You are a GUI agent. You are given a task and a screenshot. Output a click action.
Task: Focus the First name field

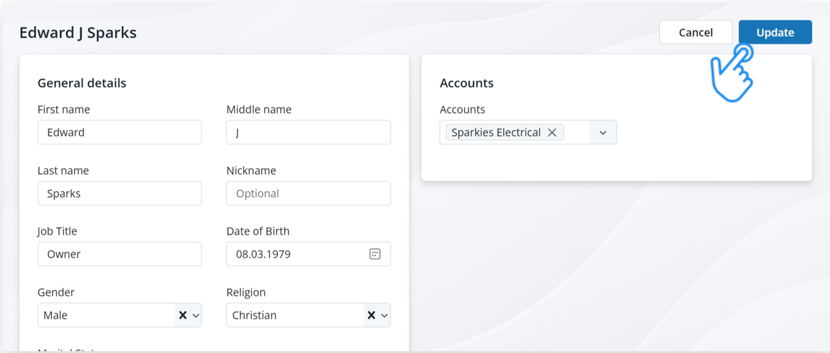pos(119,132)
